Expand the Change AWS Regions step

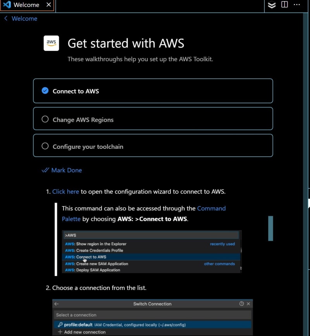(153, 119)
